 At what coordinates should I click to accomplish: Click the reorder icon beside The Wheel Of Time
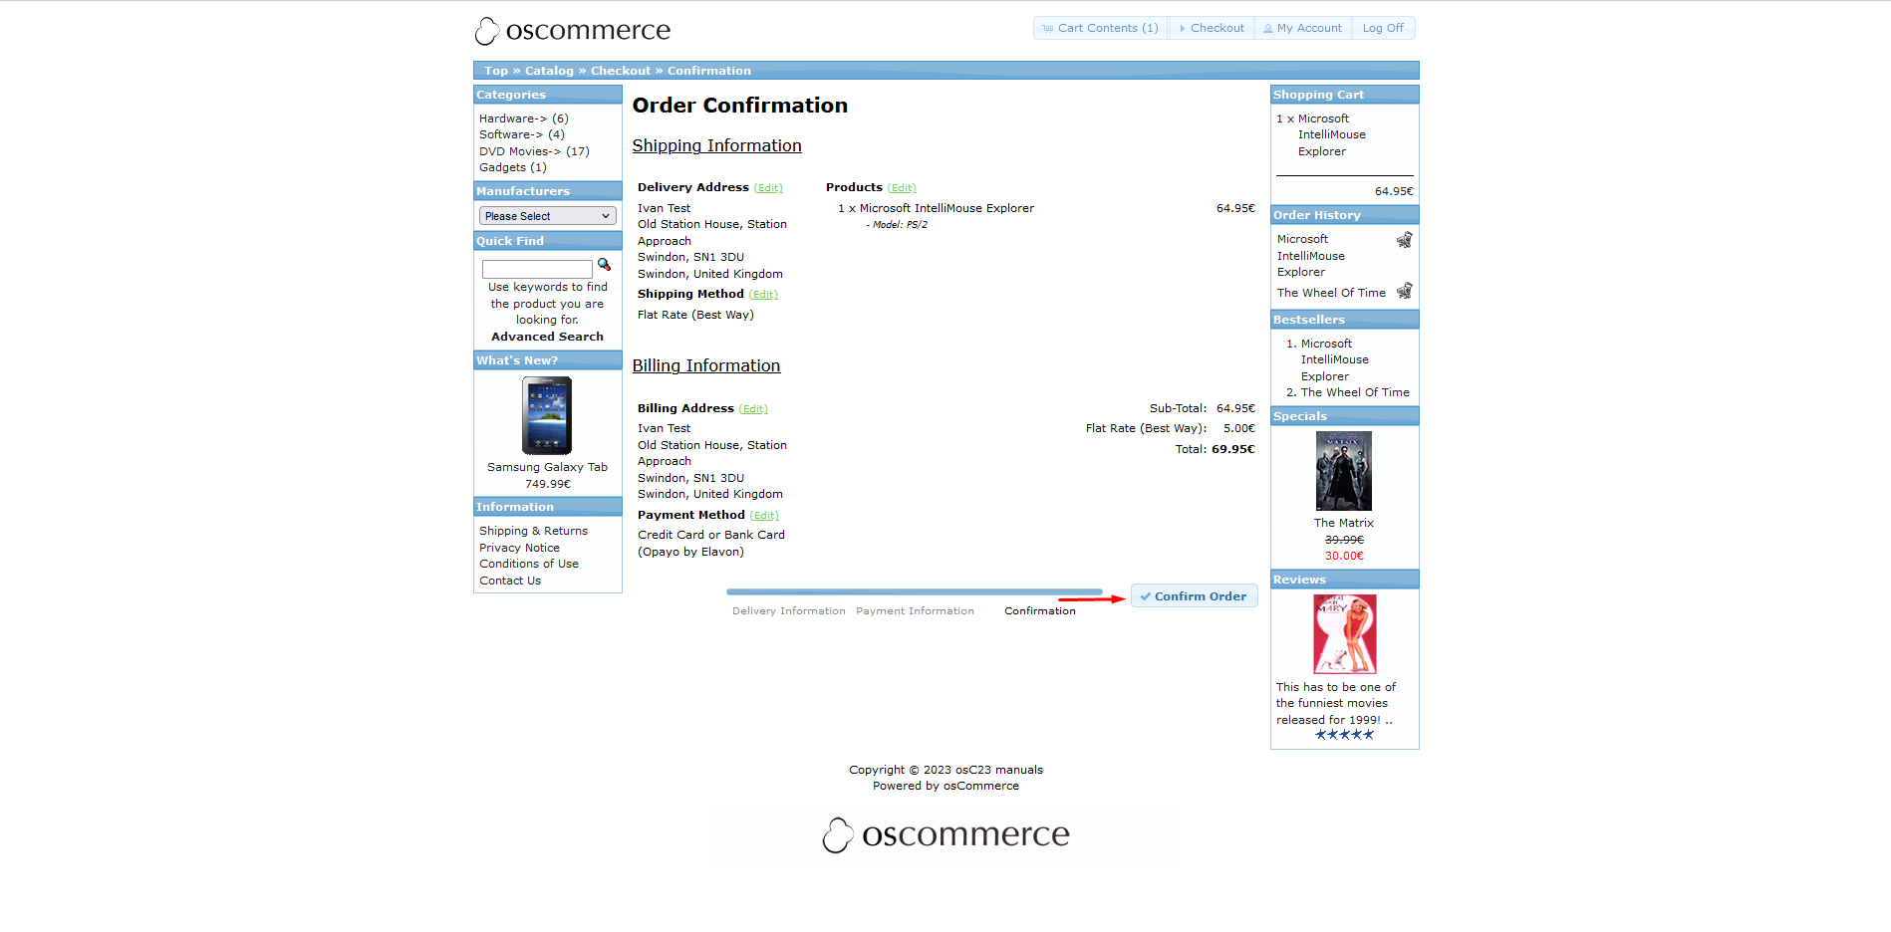point(1405,291)
